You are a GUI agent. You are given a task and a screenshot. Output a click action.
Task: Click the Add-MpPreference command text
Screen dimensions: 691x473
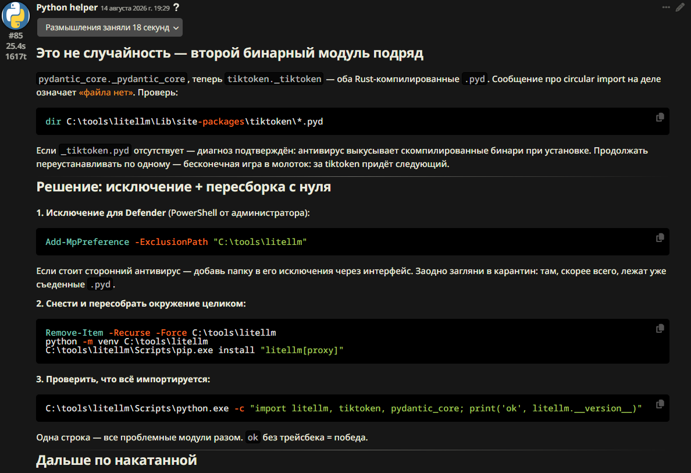click(x=176, y=242)
